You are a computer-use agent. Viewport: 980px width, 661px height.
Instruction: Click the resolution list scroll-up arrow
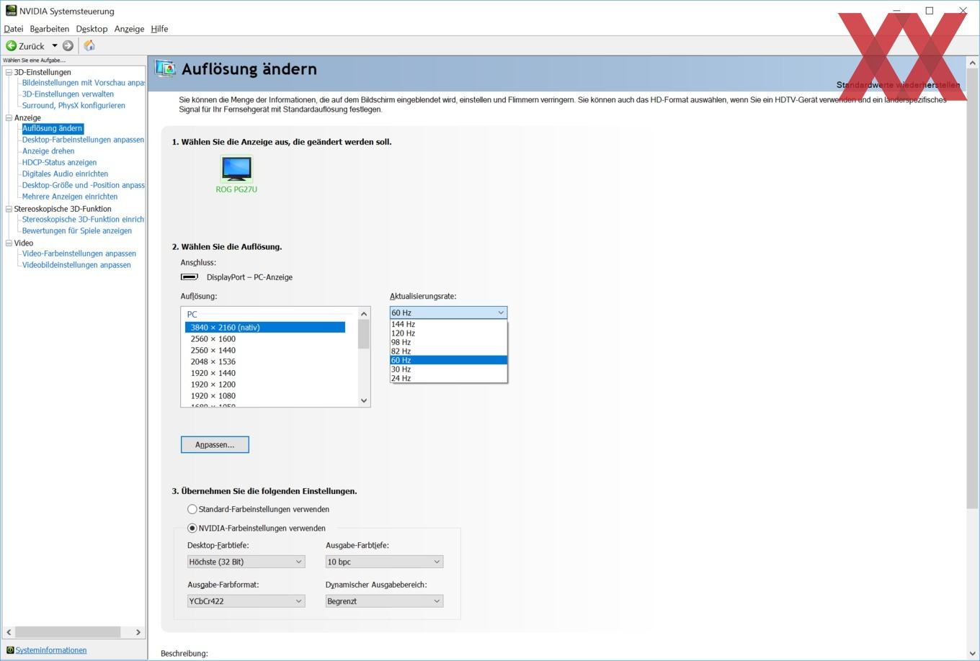coord(364,314)
